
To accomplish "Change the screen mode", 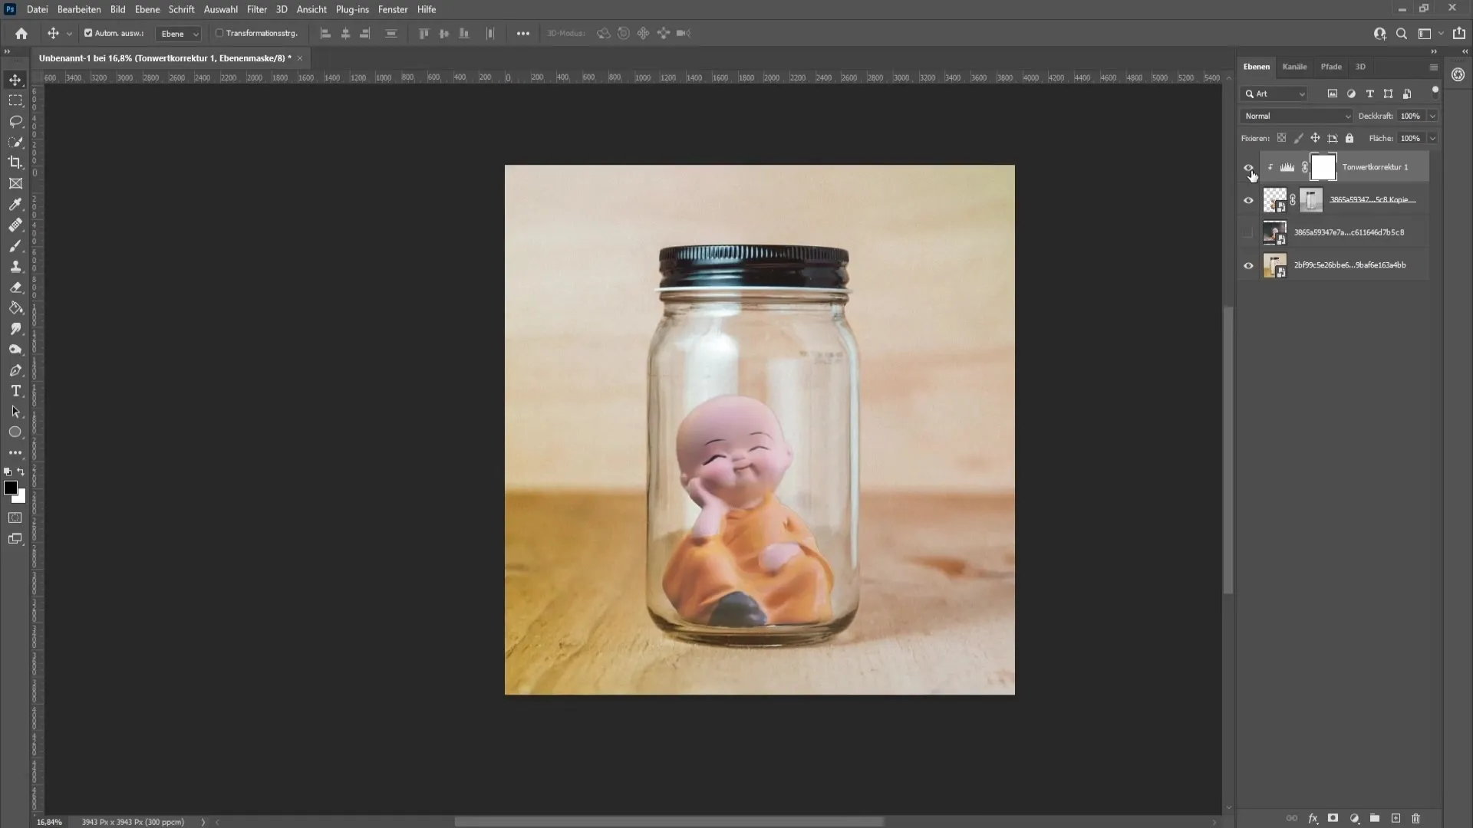I will (x=15, y=539).
